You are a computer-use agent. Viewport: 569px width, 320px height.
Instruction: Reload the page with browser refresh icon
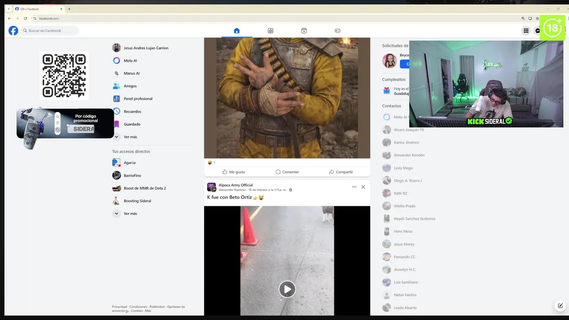25,18
